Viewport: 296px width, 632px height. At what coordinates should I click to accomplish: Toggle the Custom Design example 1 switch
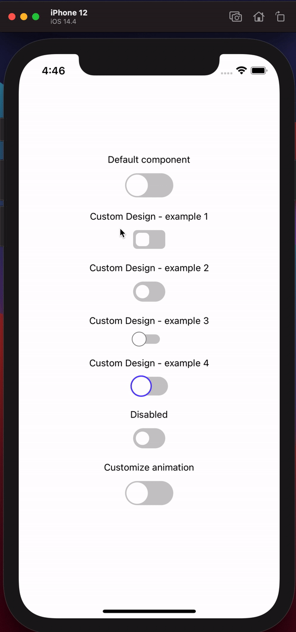pyautogui.click(x=149, y=239)
